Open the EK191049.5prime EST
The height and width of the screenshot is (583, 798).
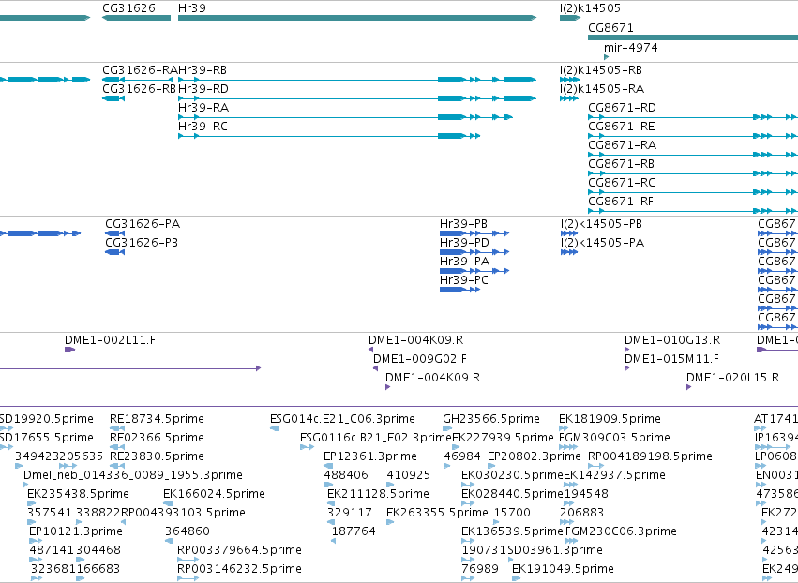(563, 570)
